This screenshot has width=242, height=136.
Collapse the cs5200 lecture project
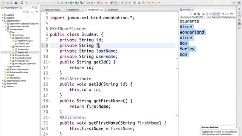tap(3, 21)
